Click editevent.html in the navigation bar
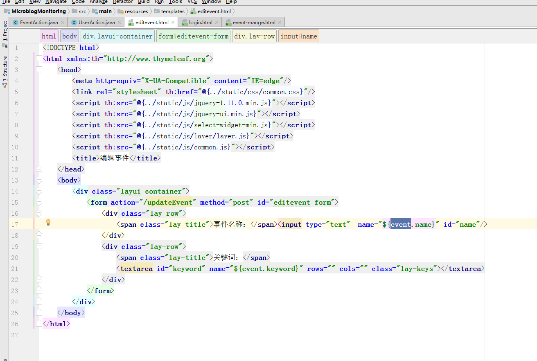 (211, 11)
